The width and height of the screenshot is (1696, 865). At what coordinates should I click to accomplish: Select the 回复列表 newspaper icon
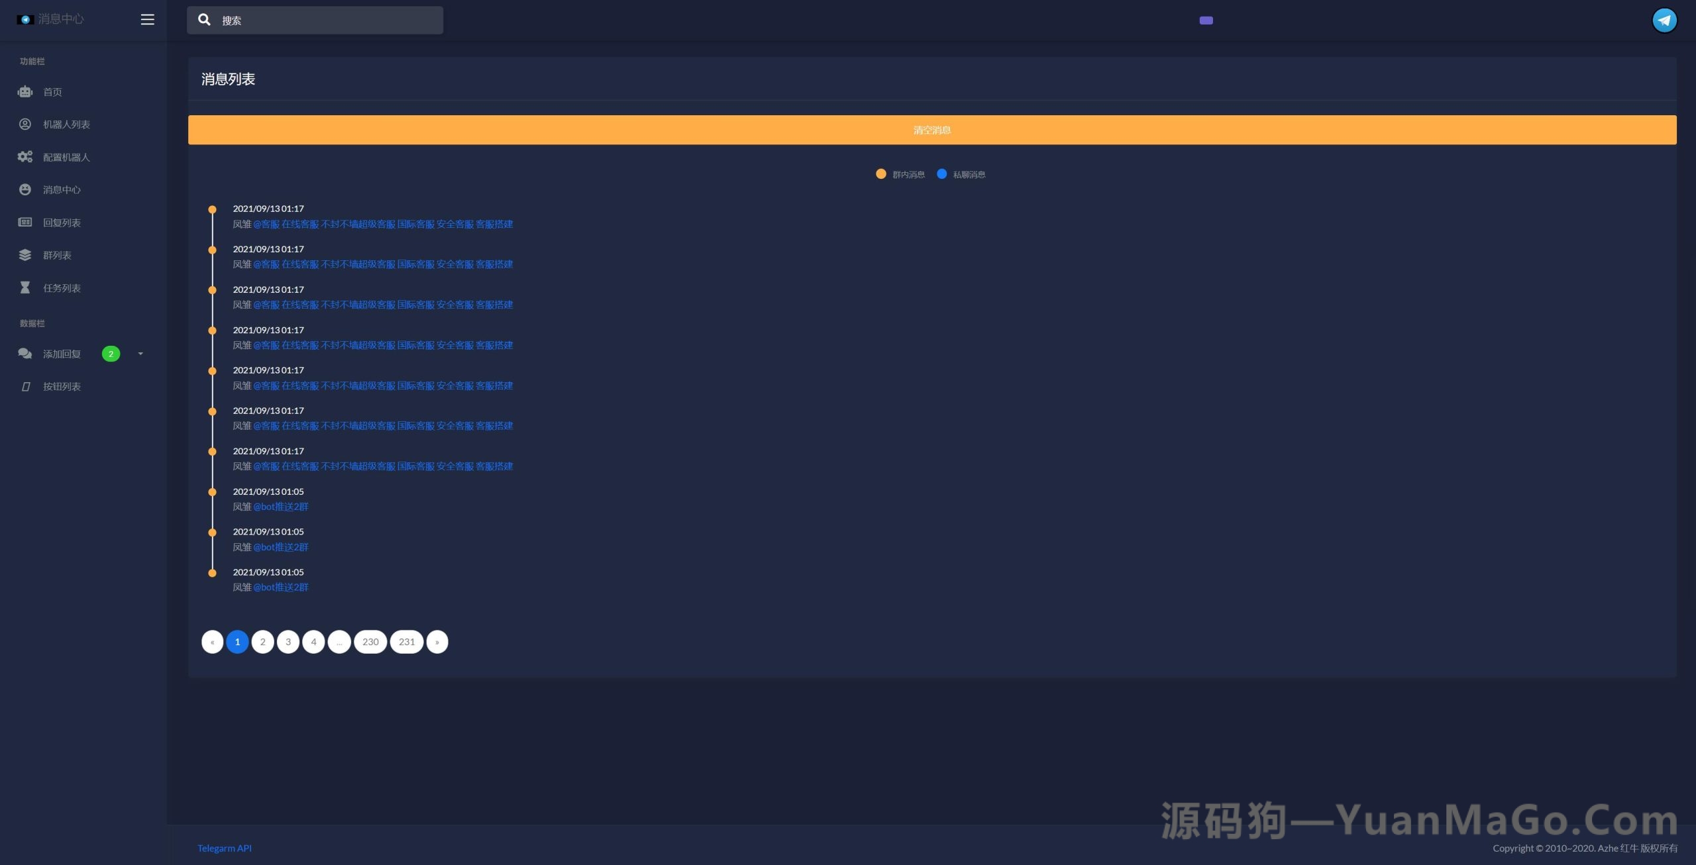25,222
